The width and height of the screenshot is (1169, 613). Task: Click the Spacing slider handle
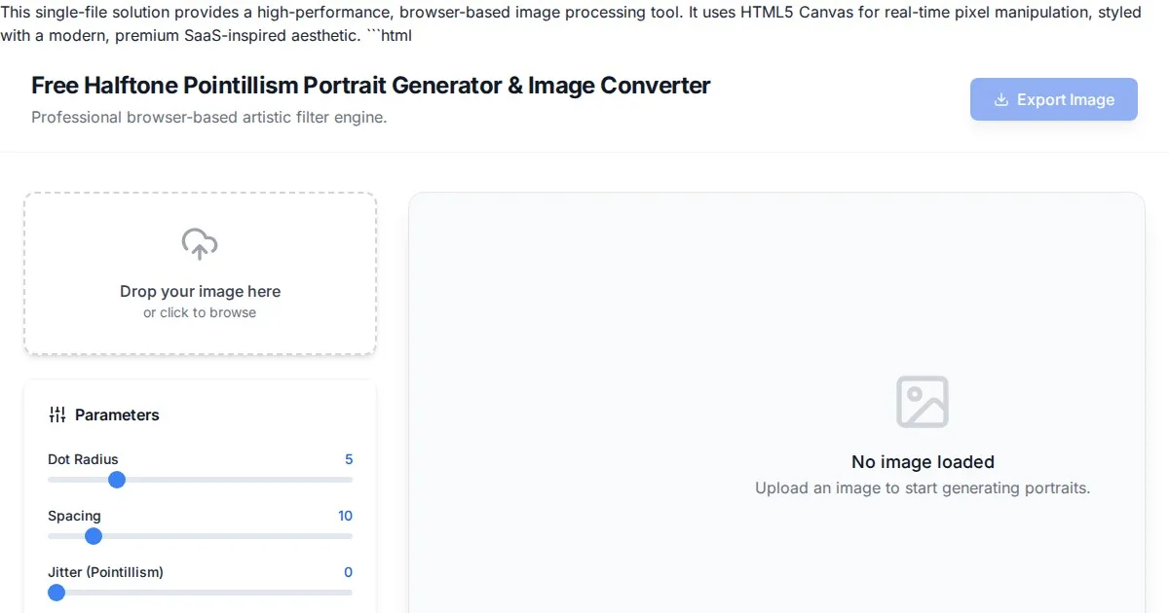click(x=94, y=536)
